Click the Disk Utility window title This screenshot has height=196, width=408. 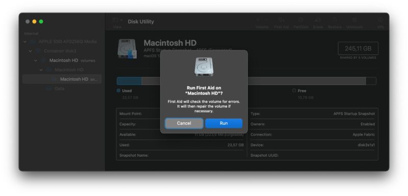coord(141,21)
